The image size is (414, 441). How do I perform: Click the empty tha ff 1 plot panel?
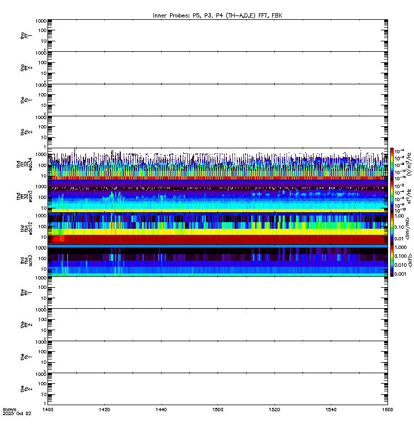coord(217,36)
